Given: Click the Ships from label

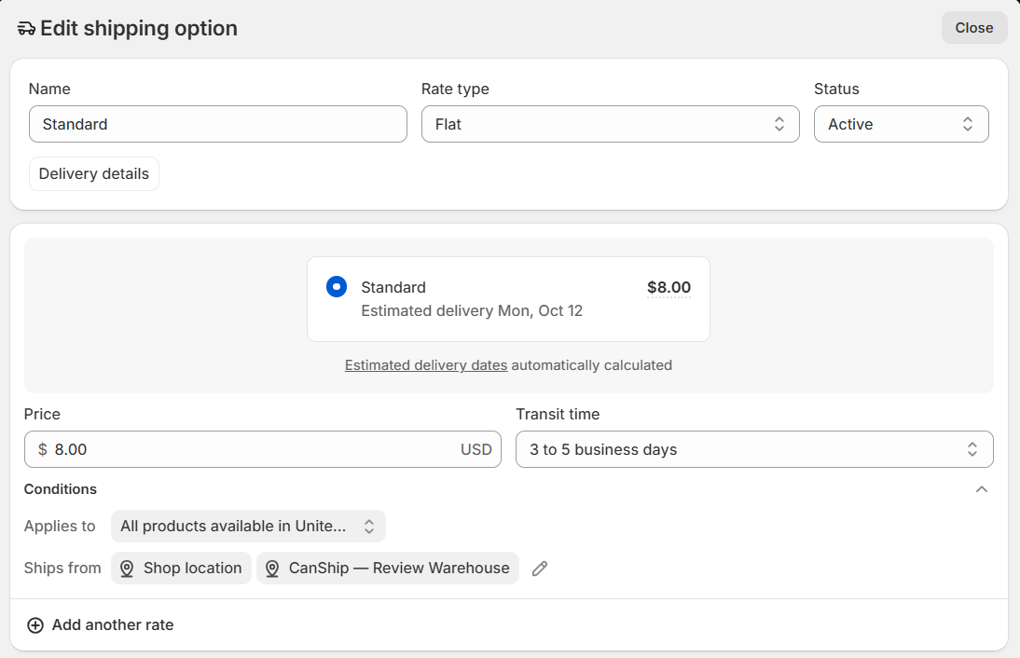Looking at the screenshot, I should coord(62,569).
